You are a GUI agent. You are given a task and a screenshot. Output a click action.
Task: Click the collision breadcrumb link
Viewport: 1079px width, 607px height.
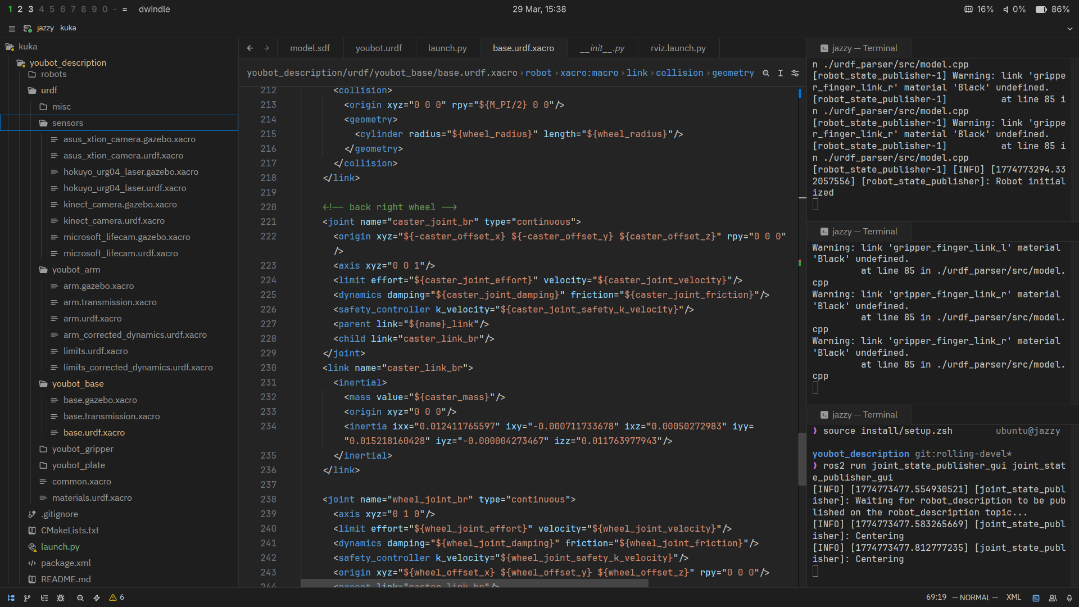679,73
